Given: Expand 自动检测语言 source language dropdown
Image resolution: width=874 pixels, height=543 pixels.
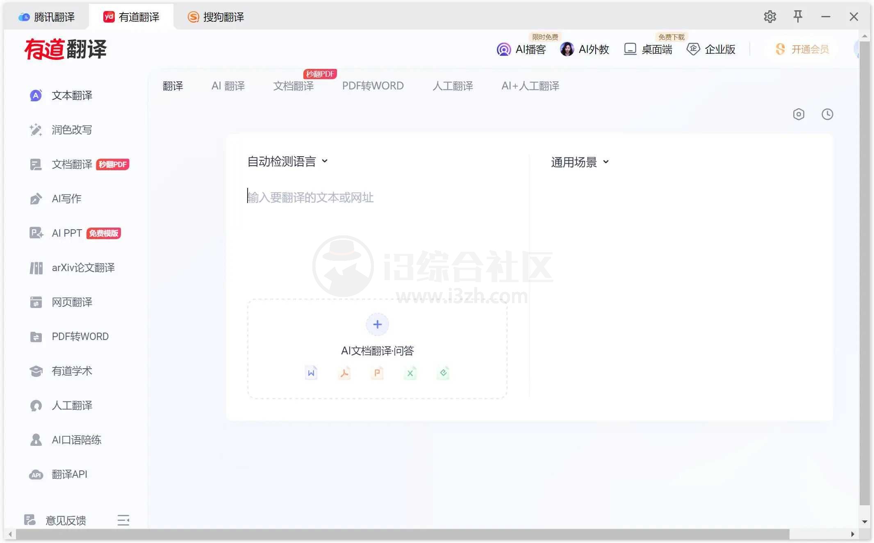Looking at the screenshot, I should (287, 162).
